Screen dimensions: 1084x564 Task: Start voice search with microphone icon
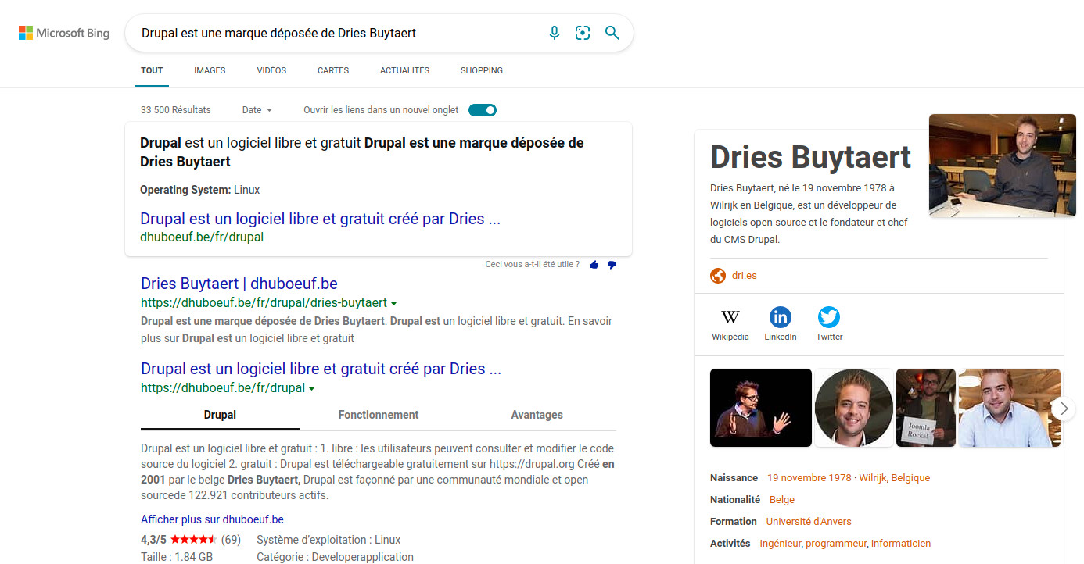pos(554,33)
